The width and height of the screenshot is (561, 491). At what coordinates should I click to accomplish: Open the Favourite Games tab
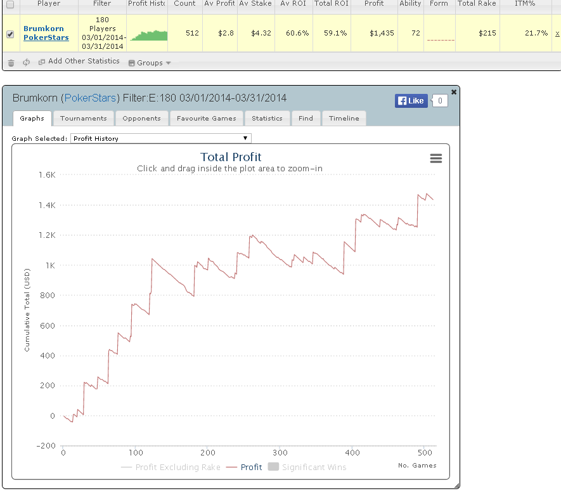pyautogui.click(x=207, y=118)
